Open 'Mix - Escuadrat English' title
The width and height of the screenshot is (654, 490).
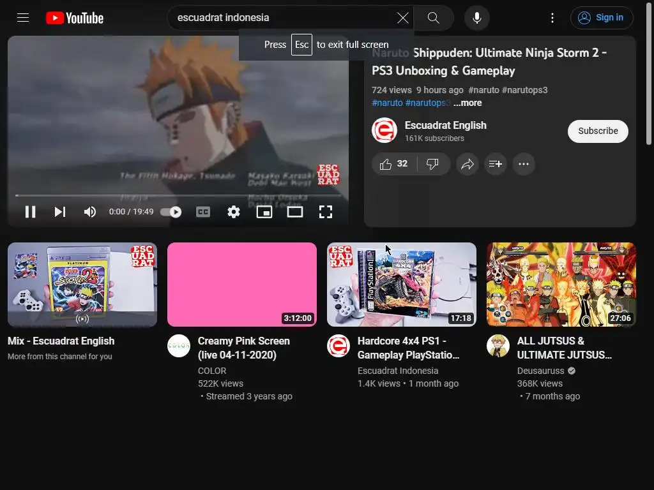pyautogui.click(x=61, y=341)
